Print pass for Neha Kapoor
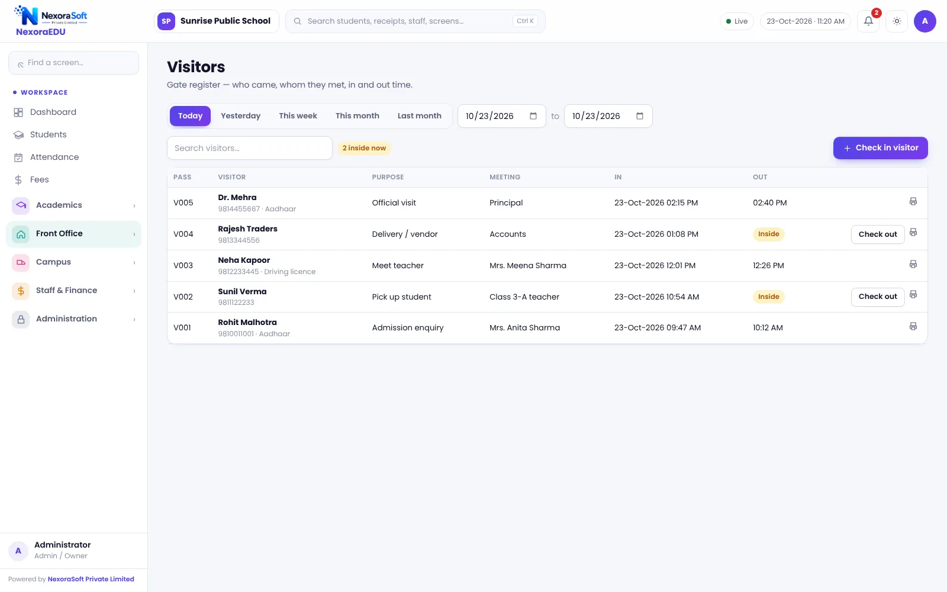The width and height of the screenshot is (947, 592). click(x=913, y=264)
